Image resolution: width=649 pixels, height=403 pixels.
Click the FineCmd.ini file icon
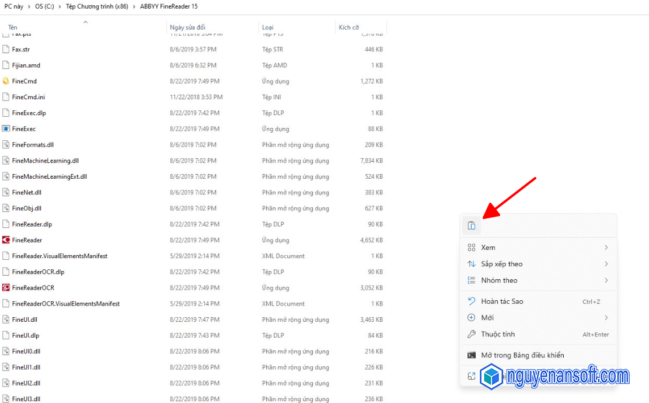pos(6,97)
